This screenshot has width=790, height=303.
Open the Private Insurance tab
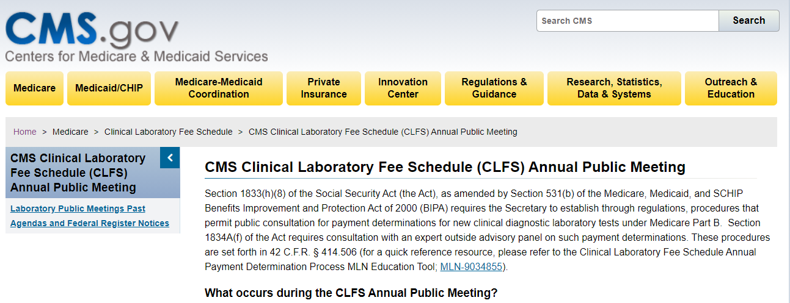click(x=324, y=88)
